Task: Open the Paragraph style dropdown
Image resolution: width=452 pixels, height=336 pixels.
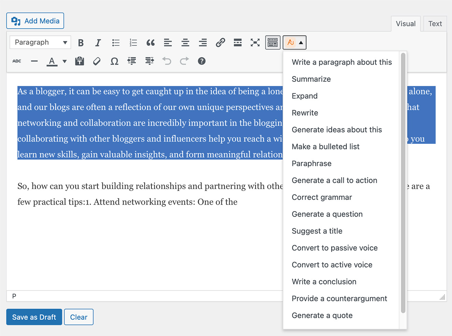Action: (x=40, y=42)
